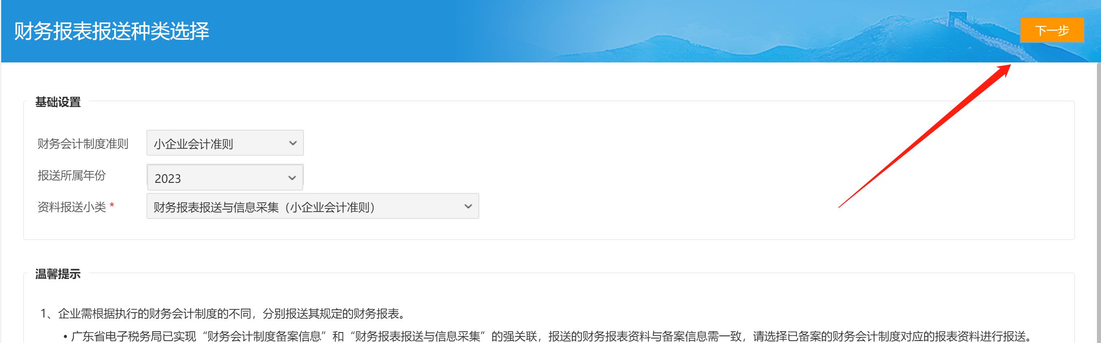Click the red arrow annotation graphic
Image resolution: width=1101 pixels, height=343 pixels.
tap(923, 137)
